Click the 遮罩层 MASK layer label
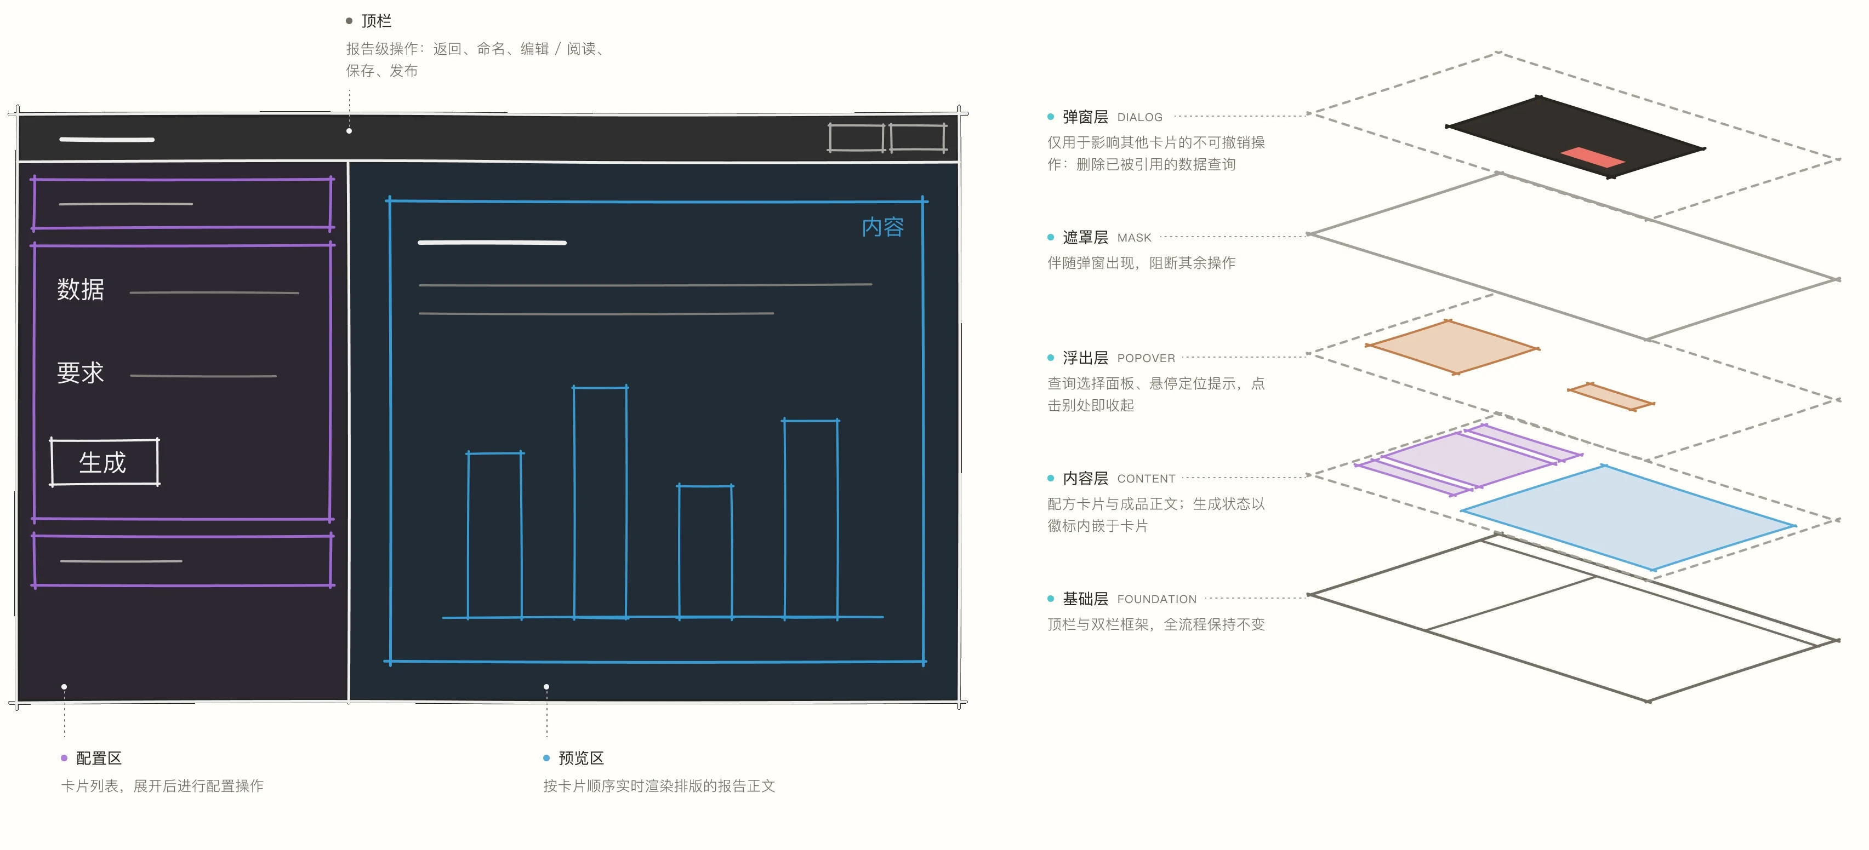This screenshot has width=1869, height=850. pyautogui.click(x=1107, y=237)
